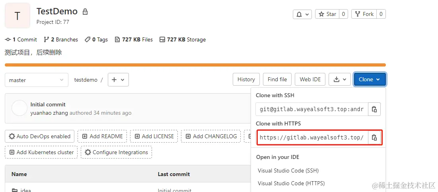This screenshot has width=438, height=192.
Task: Click the HTTPS clone URL field
Action: coord(312,138)
